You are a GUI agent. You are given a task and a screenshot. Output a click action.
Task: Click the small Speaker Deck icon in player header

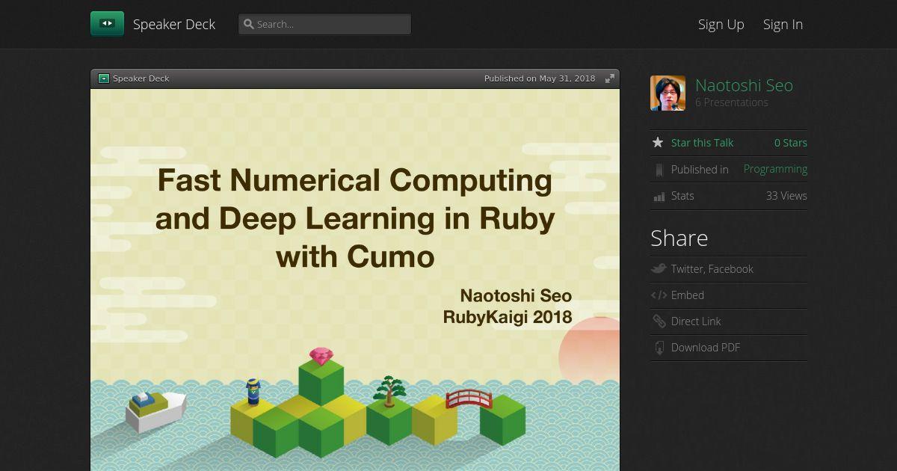point(104,78)
